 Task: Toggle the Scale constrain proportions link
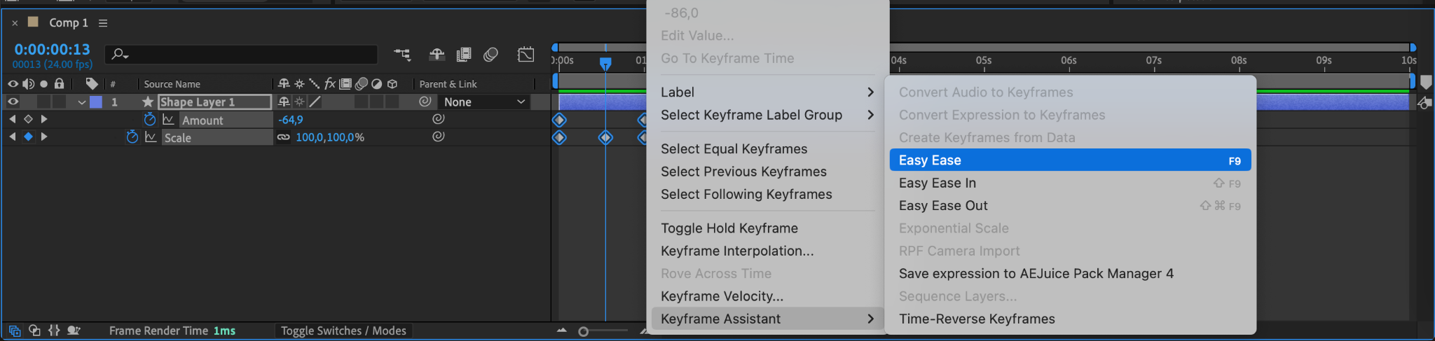click(283, 137)
